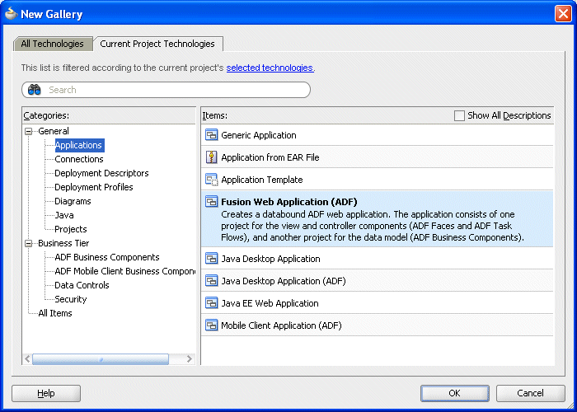The image size is (577, 412).
Task: Select Security category
Action: tap(71, 299)
